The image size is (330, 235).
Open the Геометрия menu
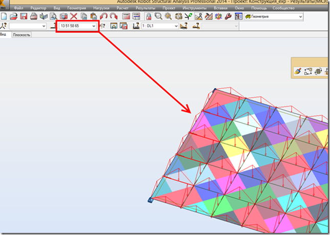tap(77, 8)
